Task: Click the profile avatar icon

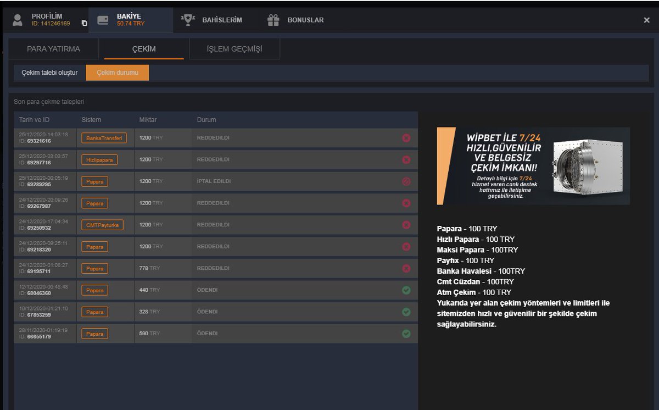Action: tap(18, 20)
